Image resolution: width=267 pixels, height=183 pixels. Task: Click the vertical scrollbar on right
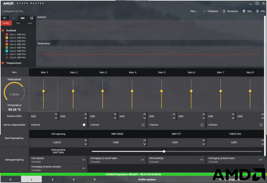point(265,86)
